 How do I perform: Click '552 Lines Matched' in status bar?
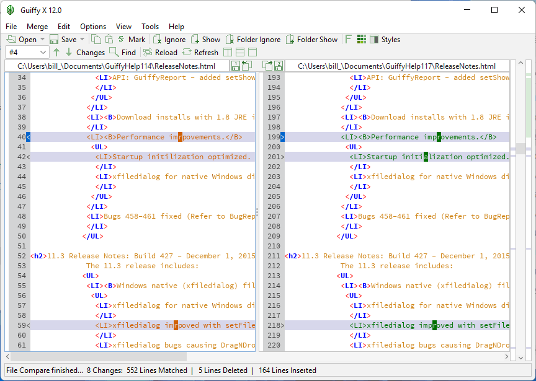[157, 370]
